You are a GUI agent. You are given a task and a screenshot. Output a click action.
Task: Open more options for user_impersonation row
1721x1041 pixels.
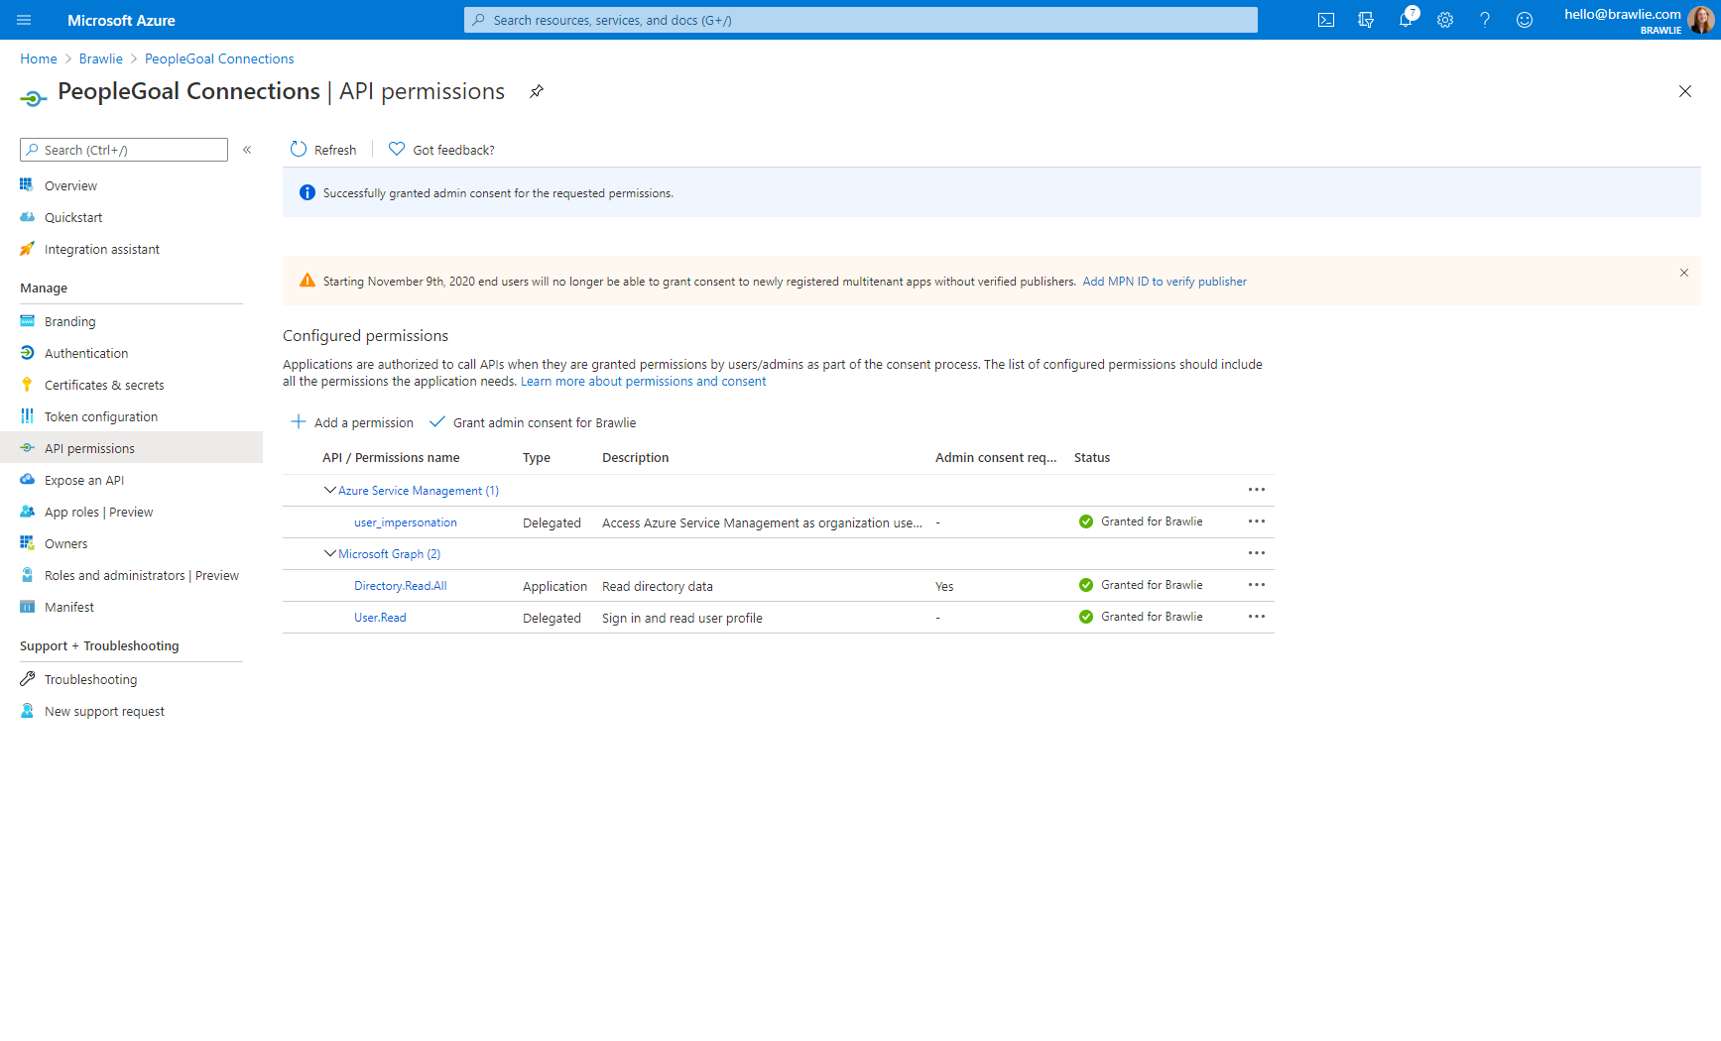click(x=1257, y=521)
